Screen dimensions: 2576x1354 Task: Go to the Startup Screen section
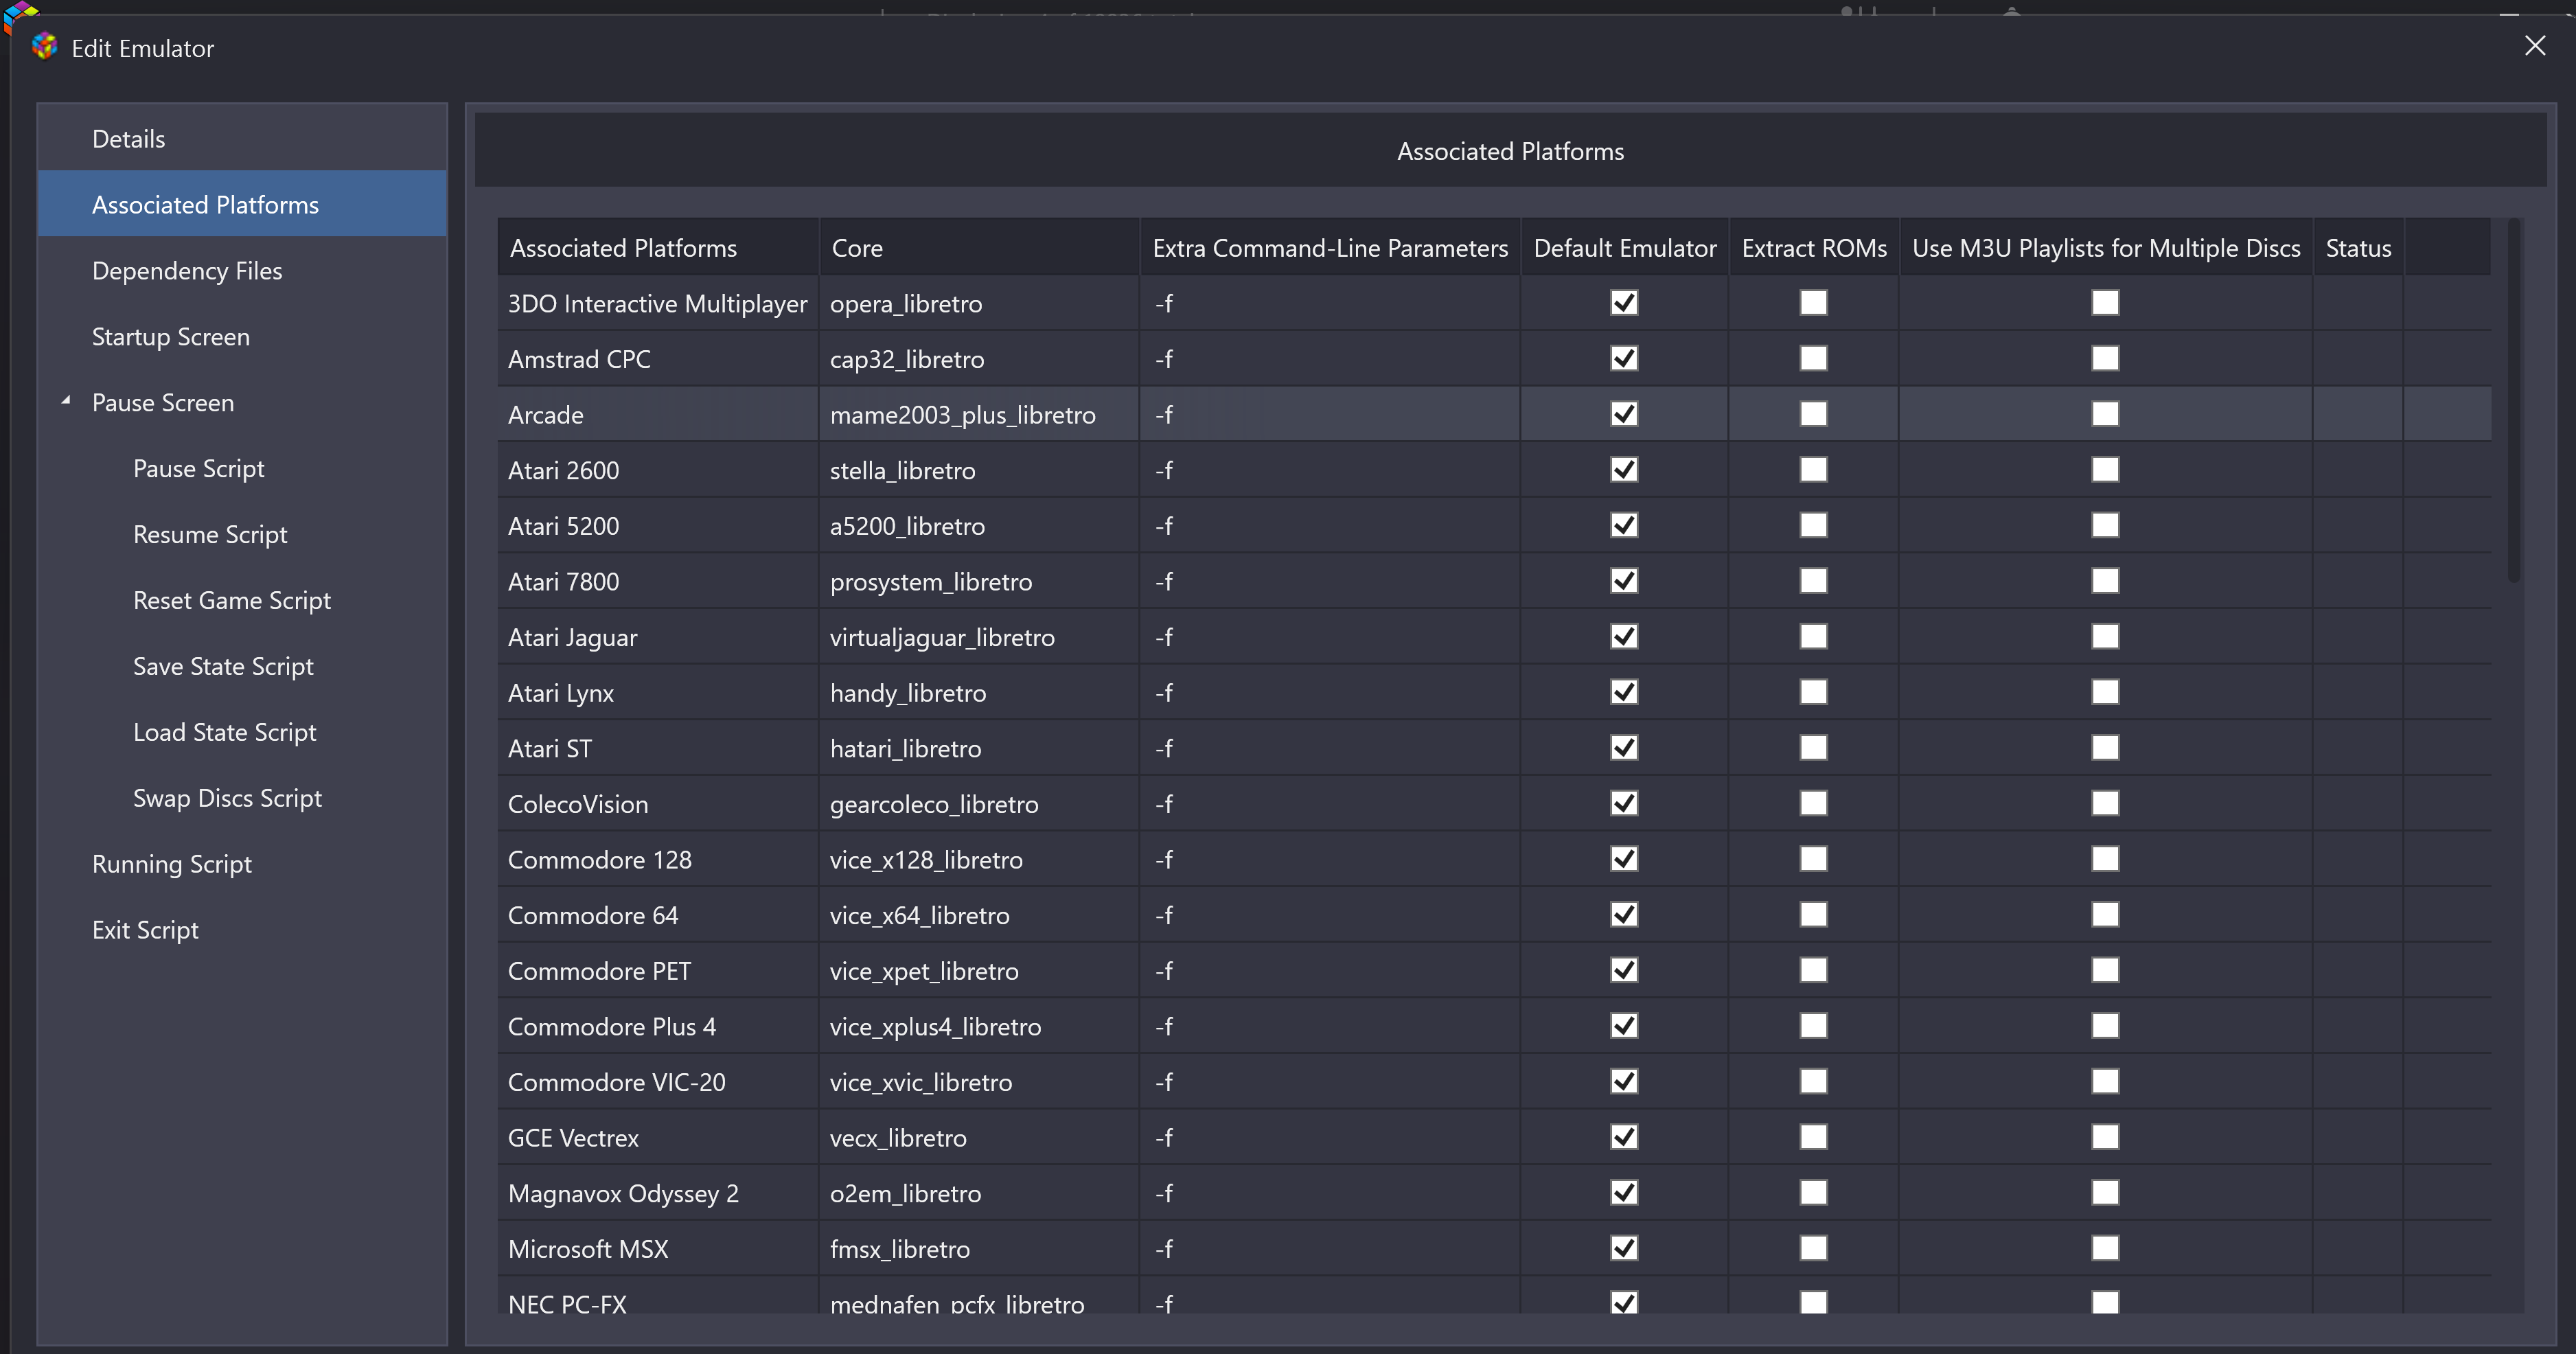pos(242,336)
